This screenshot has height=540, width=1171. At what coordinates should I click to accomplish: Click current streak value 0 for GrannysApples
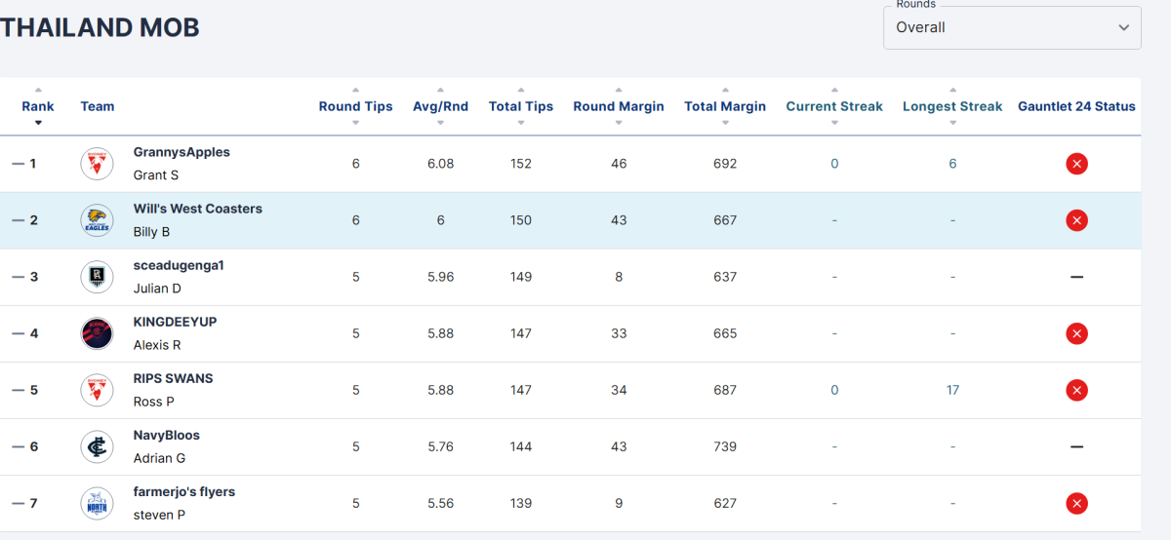click(x=834, y=164)
